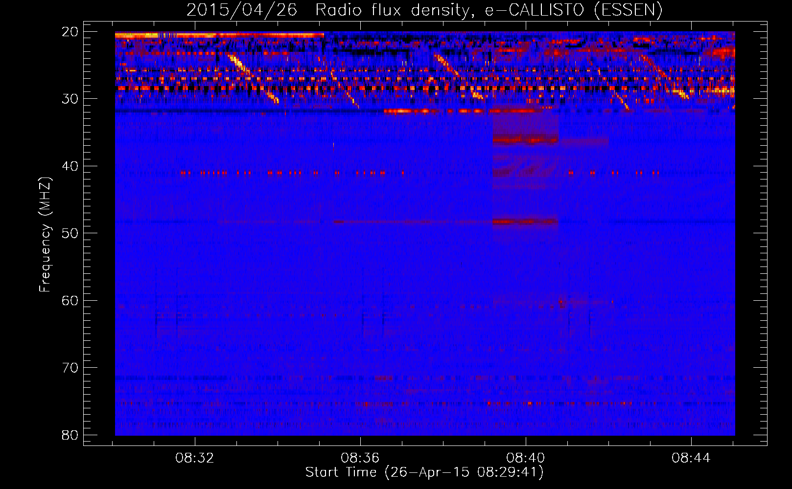Select the 08:44 time tick label
Viewport: 792px width, 489px height.
pos(691,458)
